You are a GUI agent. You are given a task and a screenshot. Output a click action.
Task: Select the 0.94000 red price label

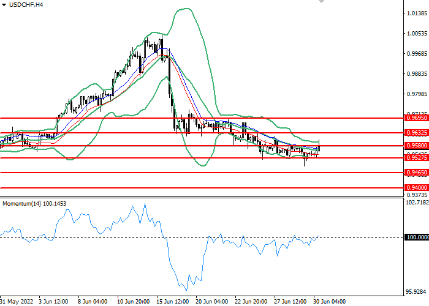pos(416,187)
